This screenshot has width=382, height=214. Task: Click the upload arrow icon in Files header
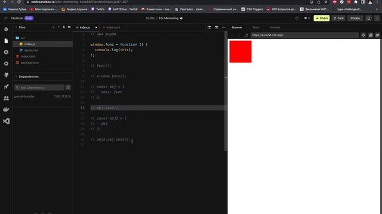point(58,27)
